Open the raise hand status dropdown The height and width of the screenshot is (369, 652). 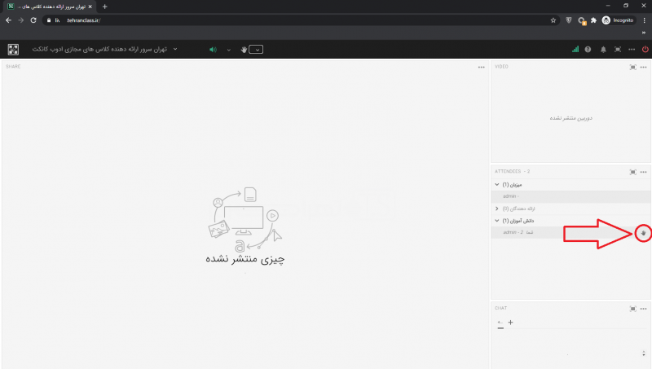(x=258, y=50)
